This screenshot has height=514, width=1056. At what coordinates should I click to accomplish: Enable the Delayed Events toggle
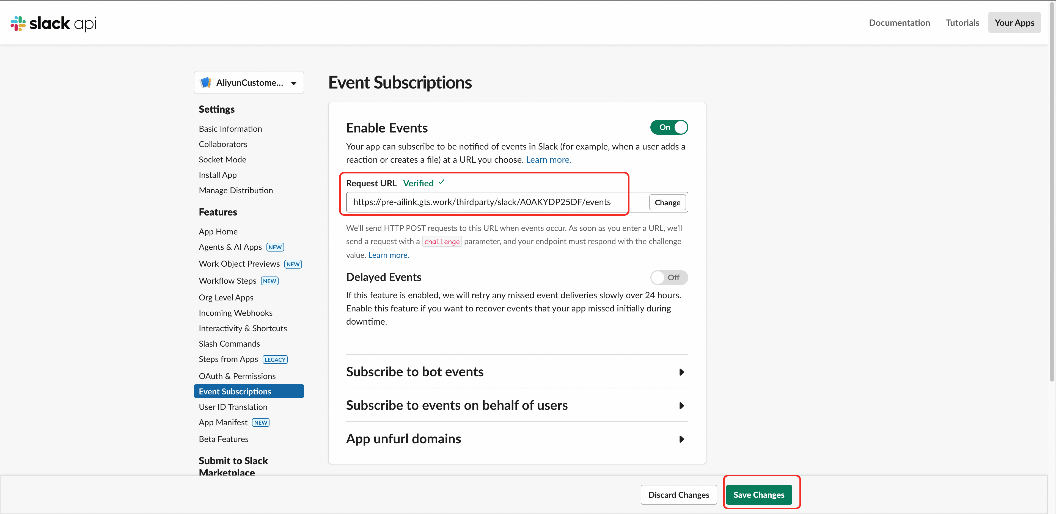click(669, 278)
